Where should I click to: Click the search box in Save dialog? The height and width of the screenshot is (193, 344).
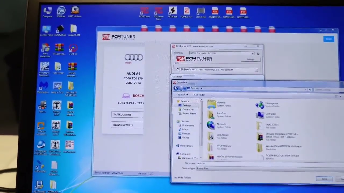pos(329,90)
